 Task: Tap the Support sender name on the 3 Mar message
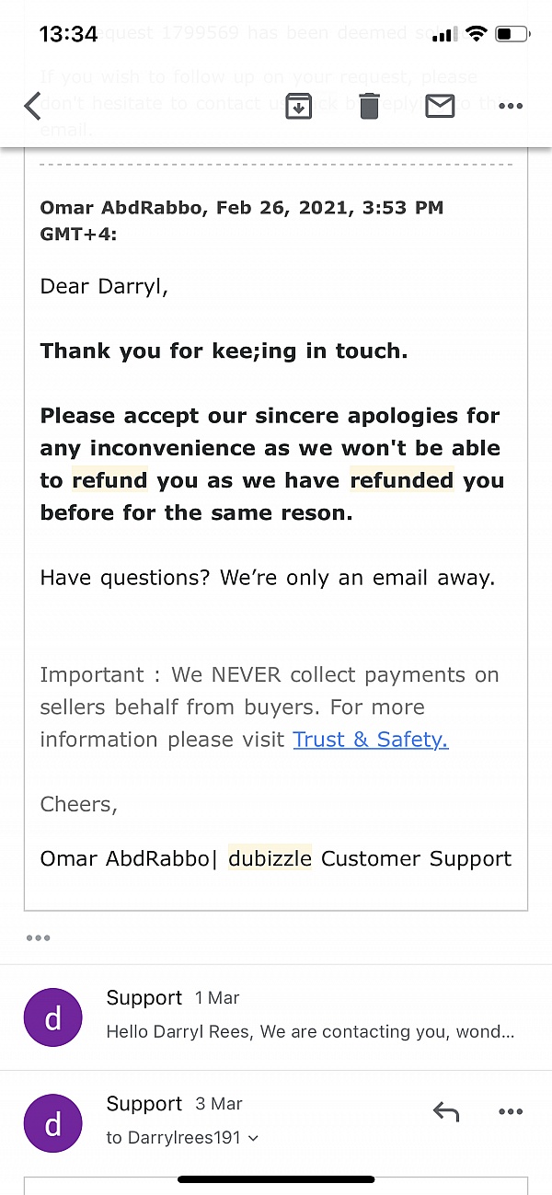[144, 1103]
